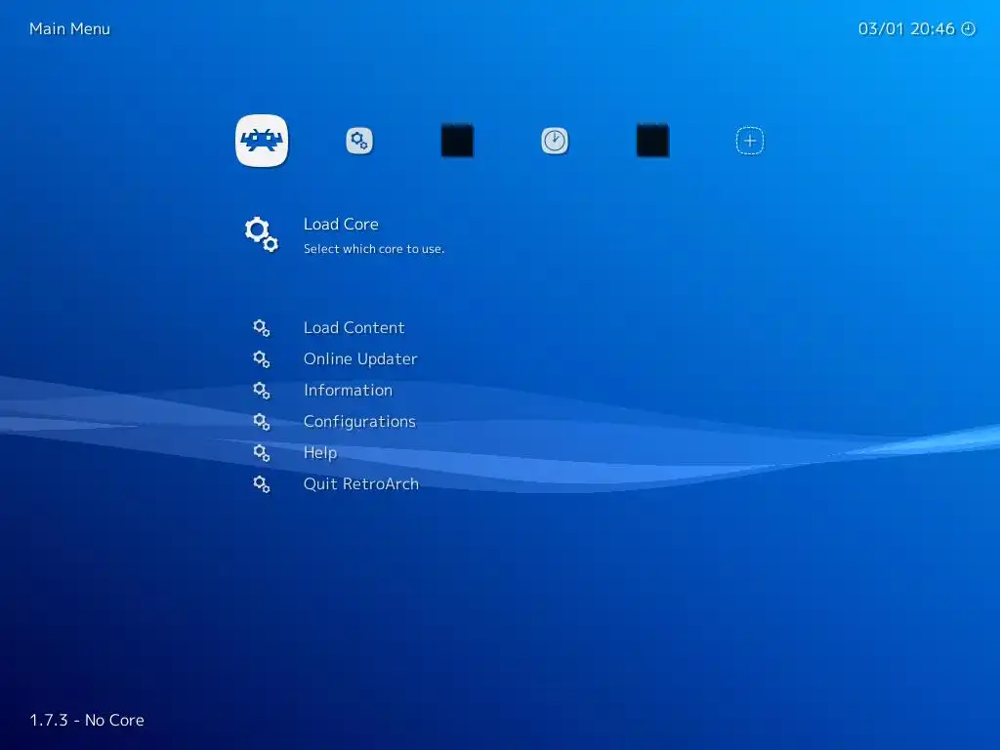1000x750 pixels.
Task: Select the black square tab right of the clock icon
Action: point(652,141)
